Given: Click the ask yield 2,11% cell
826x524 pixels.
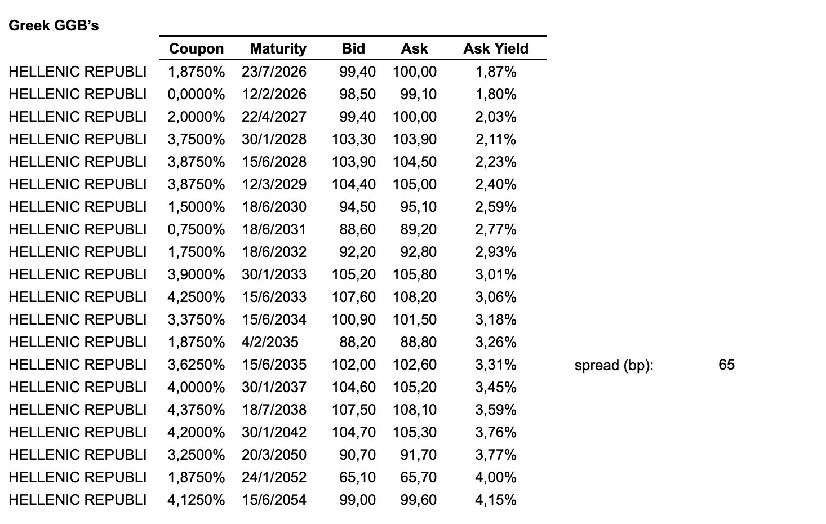Looking at the screenshot, I should coord(496,139).
